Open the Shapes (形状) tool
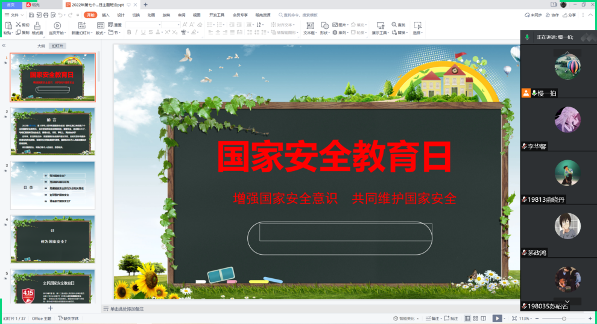The width and height of the screenshot is (597, 324). coord(325,28)
